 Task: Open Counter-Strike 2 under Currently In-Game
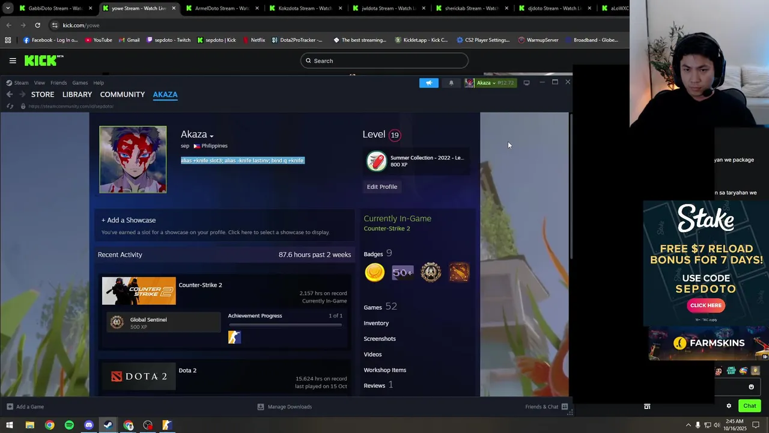click(387, 229)
